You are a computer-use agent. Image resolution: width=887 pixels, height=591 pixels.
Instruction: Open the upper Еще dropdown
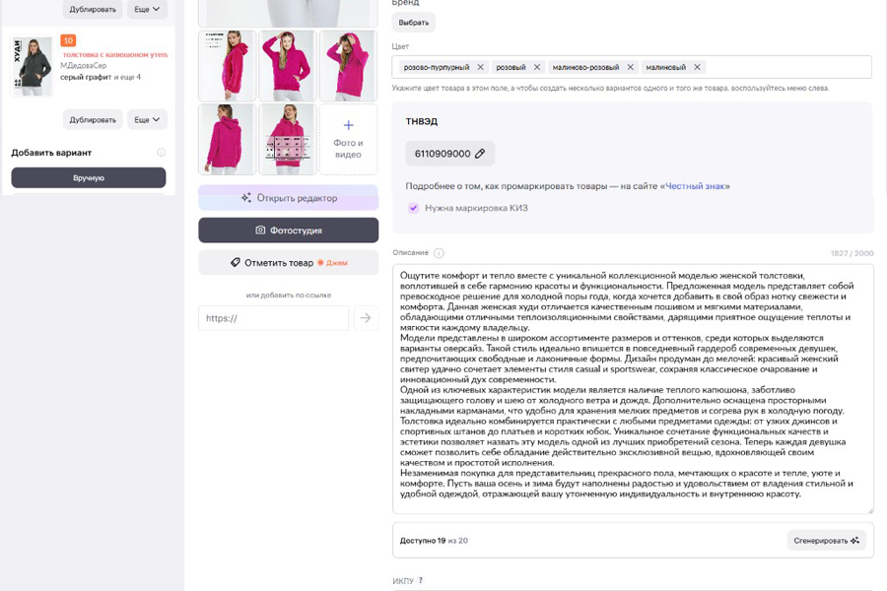click(x=147, y=9)
